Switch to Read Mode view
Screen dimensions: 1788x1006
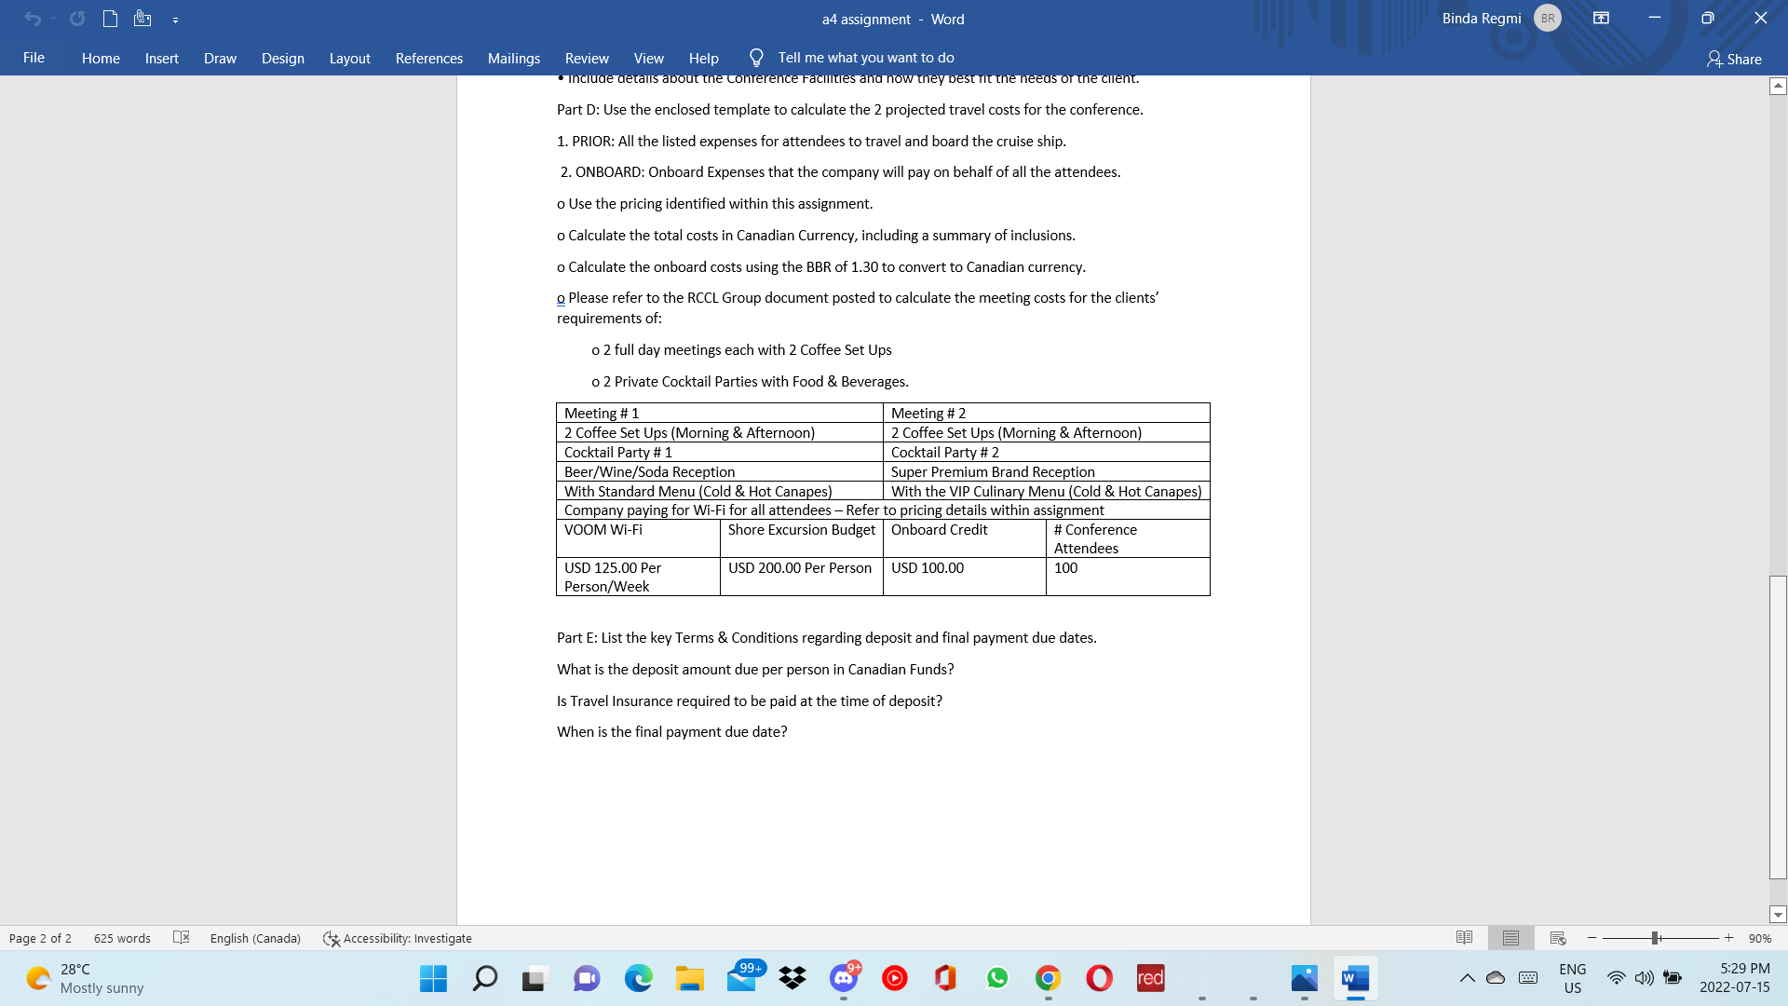coord(1465,938)
